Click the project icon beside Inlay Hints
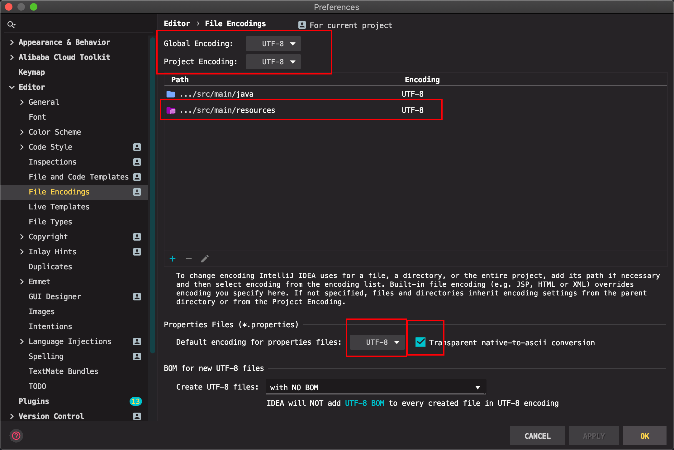This screenshot has height=450, width=674. pos(137,252)
